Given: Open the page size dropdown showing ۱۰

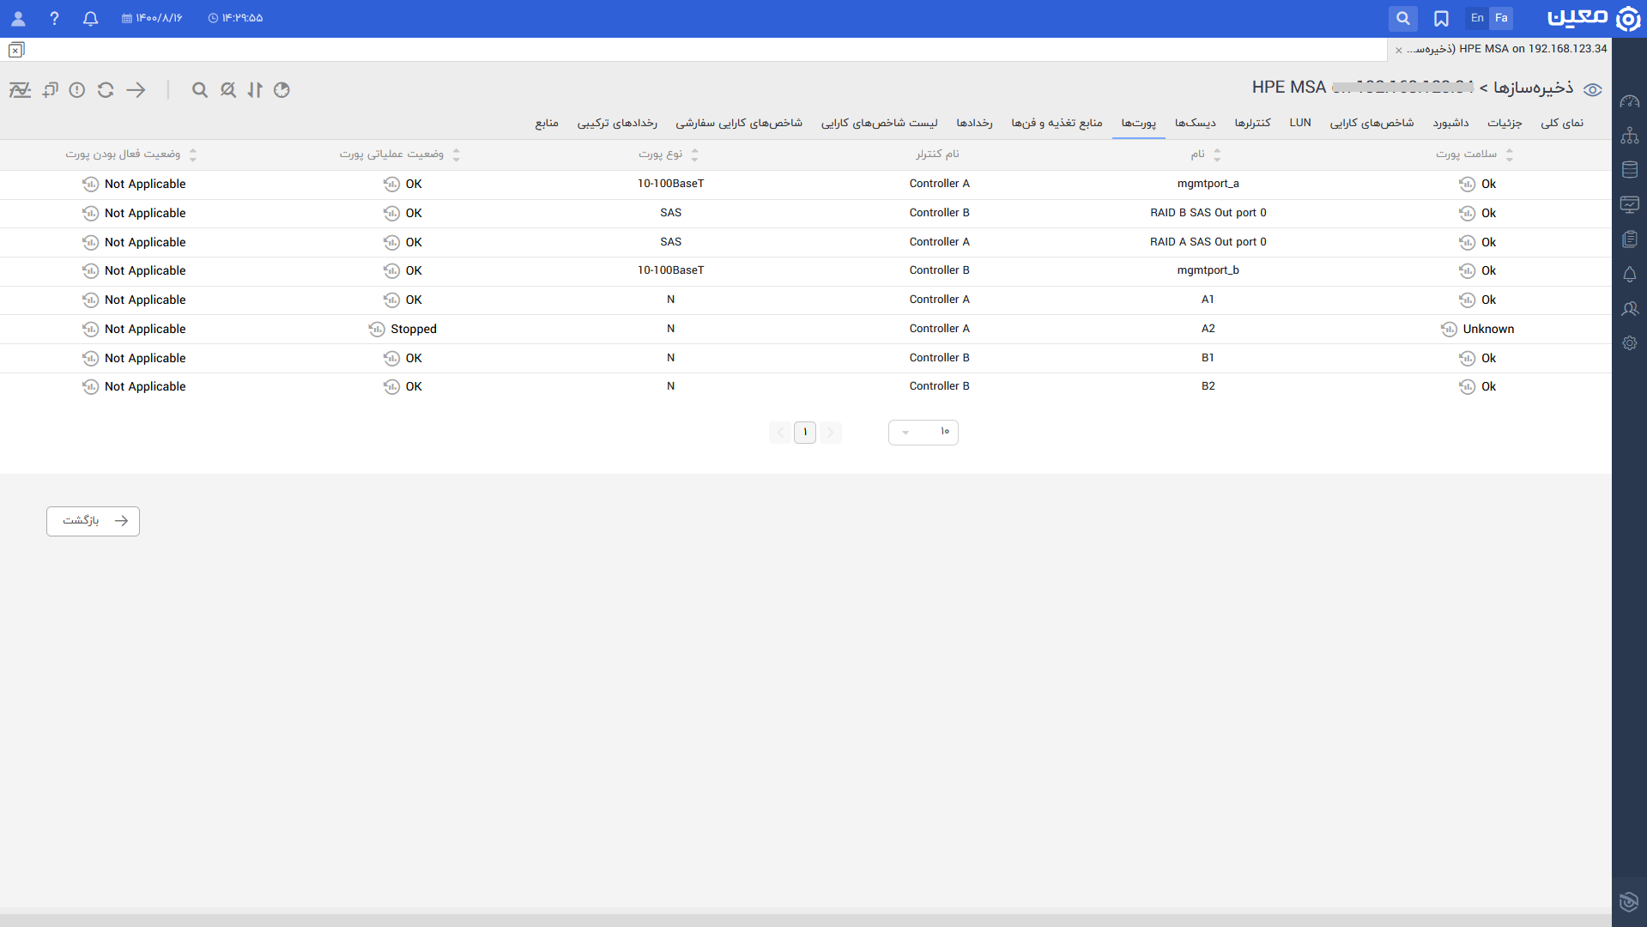Looking at the screenshot, I should (x=923, y=433).
